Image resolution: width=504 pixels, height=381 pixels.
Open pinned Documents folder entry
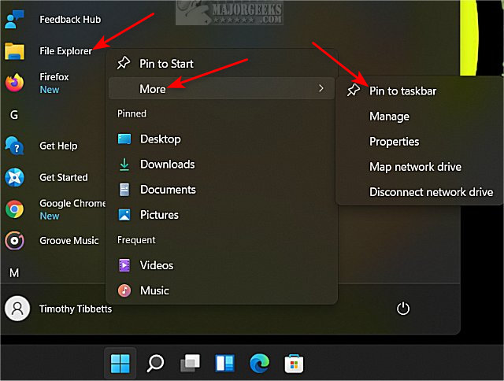point(221,190)
